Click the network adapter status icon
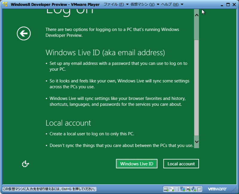The height and width of the screenshot is (194, 239). click(183, 189)
